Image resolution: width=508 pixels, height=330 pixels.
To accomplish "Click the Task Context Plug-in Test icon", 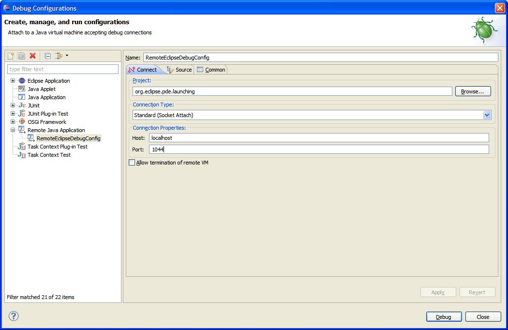I will tap(22, 147).
